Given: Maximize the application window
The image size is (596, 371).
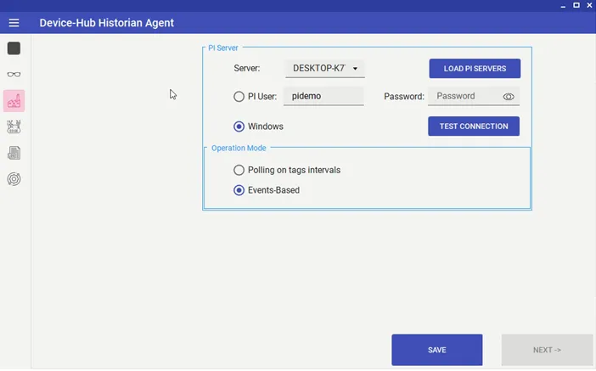Looking at the screenshot, I should (576, 5).
